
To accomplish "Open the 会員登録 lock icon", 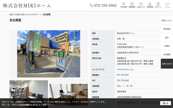I will [x=150, y=5].
